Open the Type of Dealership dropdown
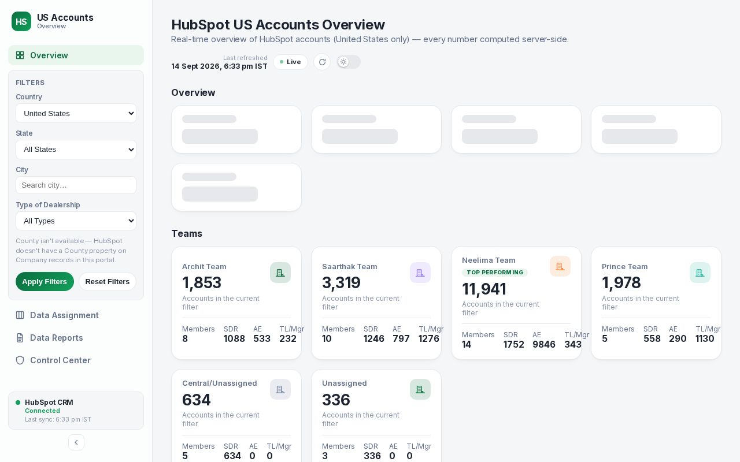Screen dimensions: 740x462 coord(76,221)
